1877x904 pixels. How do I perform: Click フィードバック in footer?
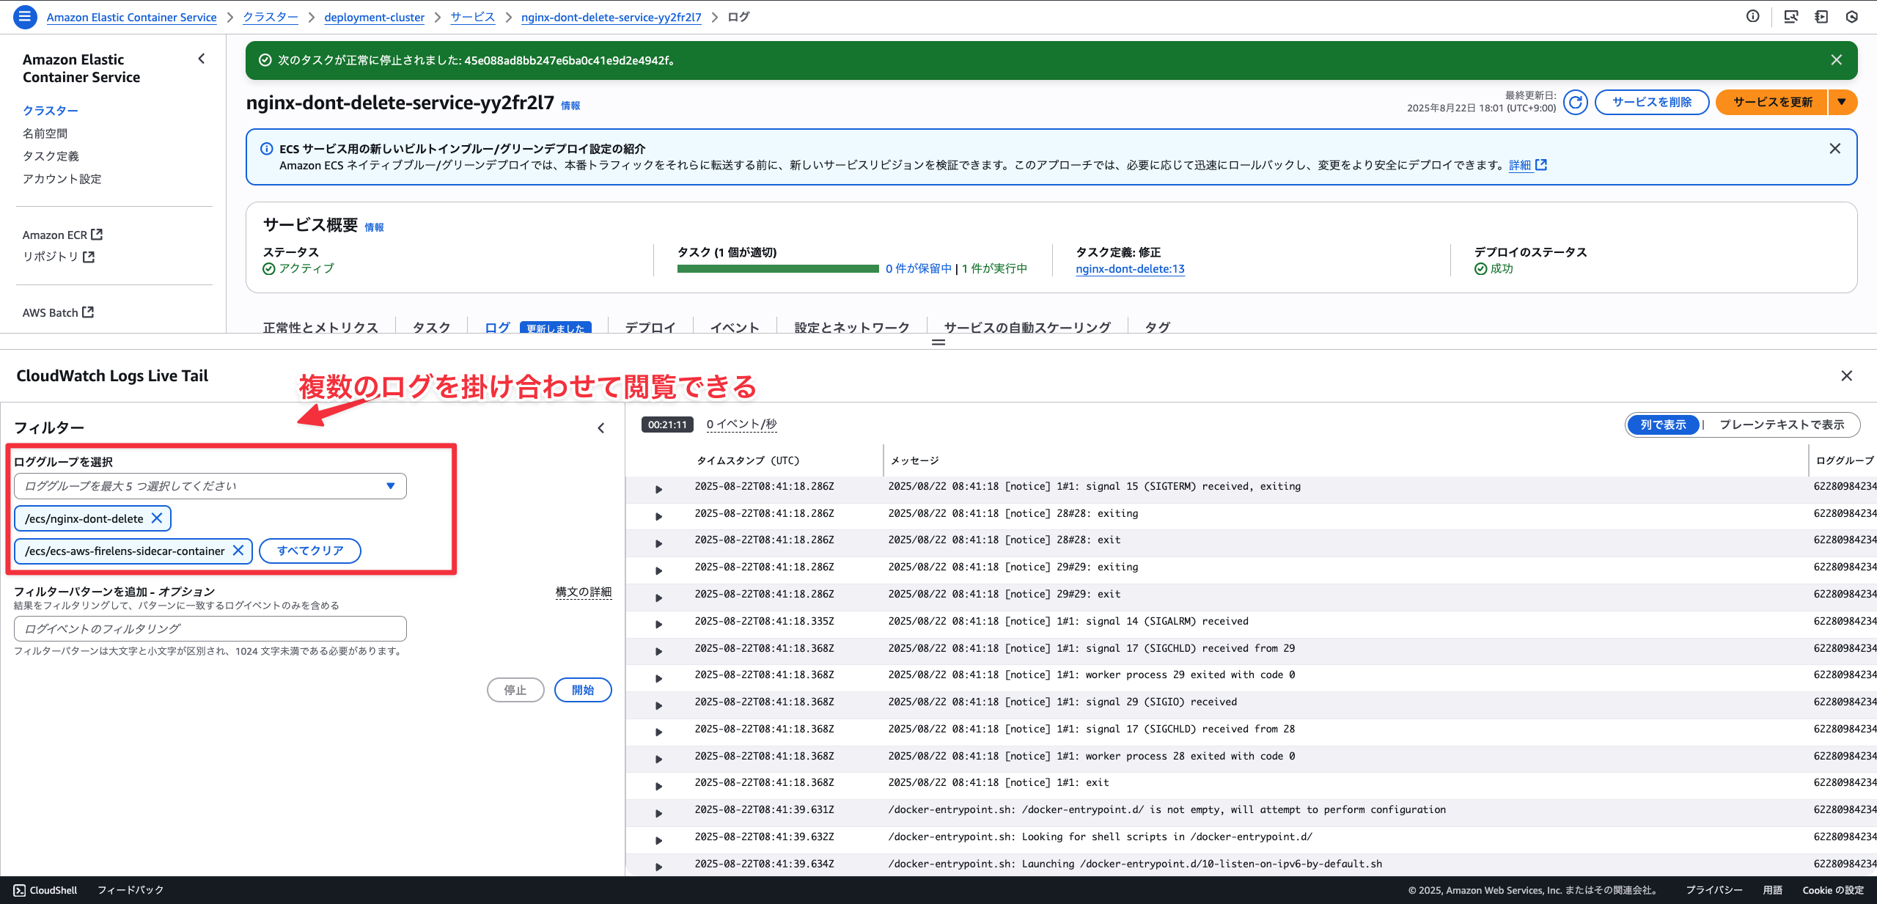coord(131,890)
